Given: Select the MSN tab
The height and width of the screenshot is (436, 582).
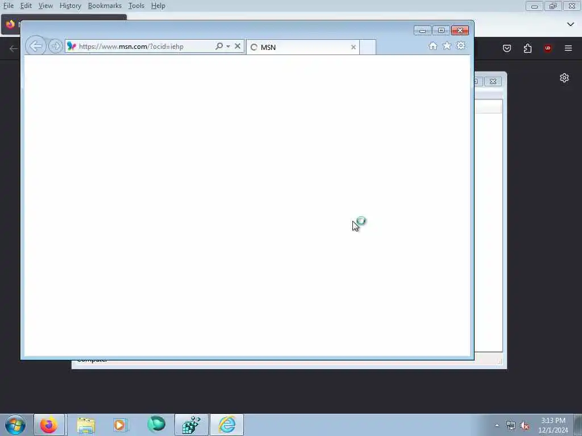Looking at the screenshot, I should pyautogui.click(x=303, y=47).
